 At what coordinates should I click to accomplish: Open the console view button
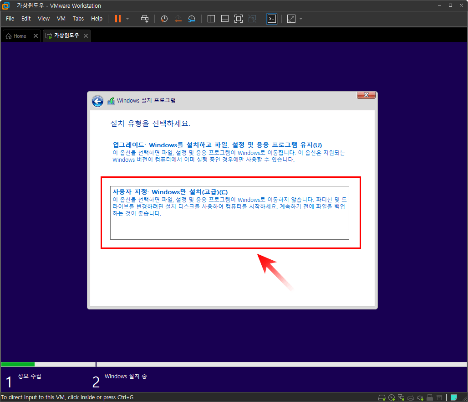click(x=272, y=19)
